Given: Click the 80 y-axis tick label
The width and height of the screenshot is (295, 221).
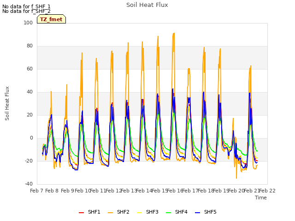Looking at the screenshot, I should pos(29,46).
